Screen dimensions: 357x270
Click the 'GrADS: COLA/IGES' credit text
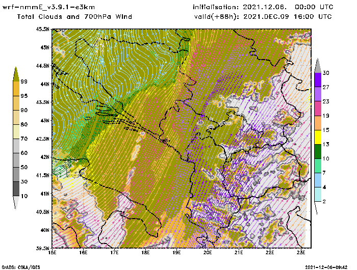click(21, 267)
